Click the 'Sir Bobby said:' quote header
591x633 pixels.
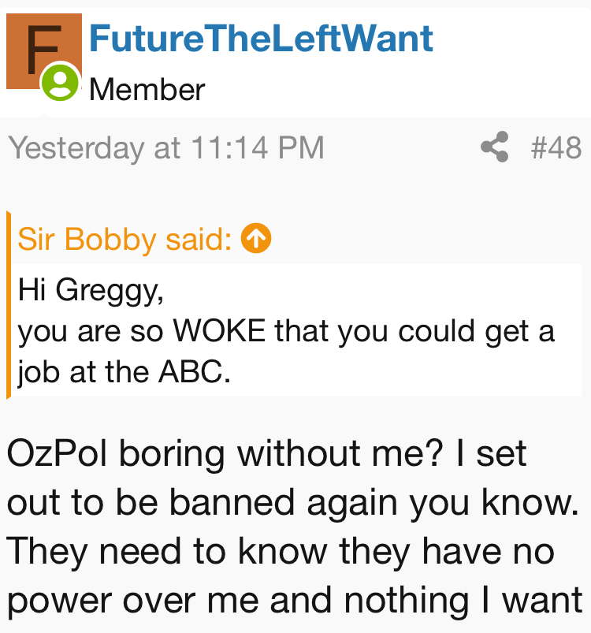125,238
